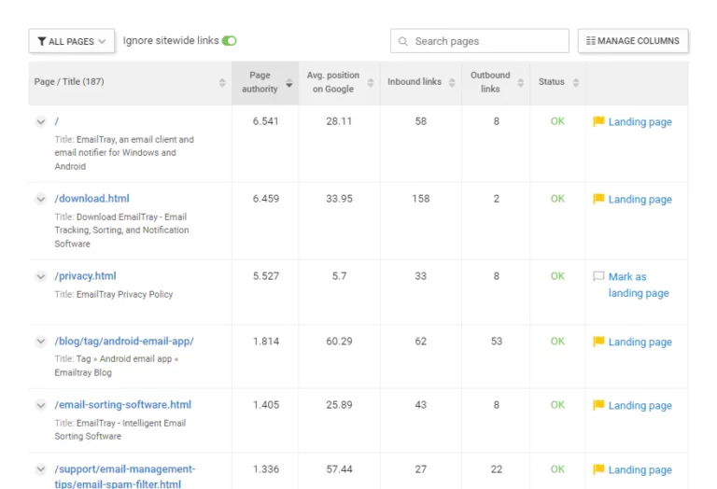717x489 pixels.
Task: Sort by Inbound links column arrows
Action: pyautogui.click(x=452, y=82)
